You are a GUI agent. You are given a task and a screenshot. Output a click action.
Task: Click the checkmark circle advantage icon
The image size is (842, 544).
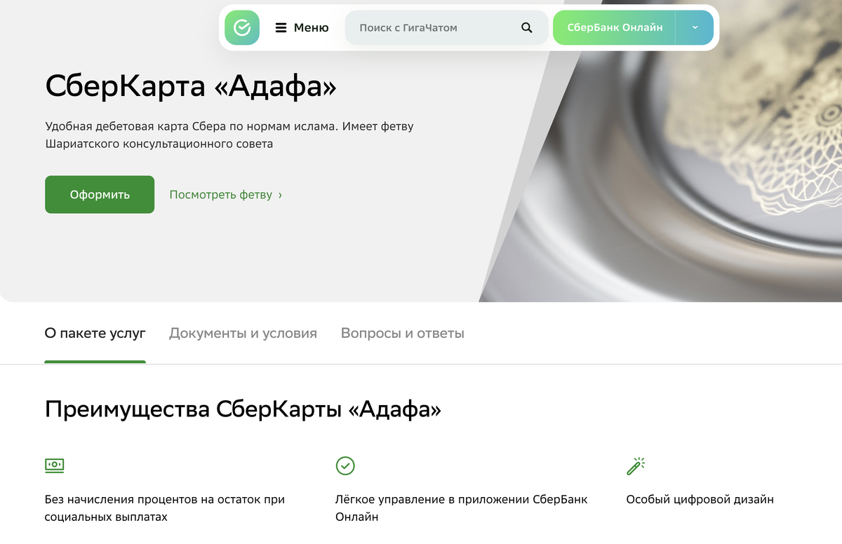click(345, 465)
